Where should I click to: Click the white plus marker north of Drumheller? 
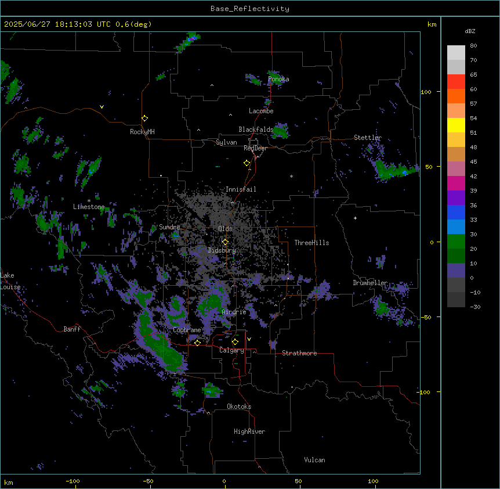[x=355, y=218]
